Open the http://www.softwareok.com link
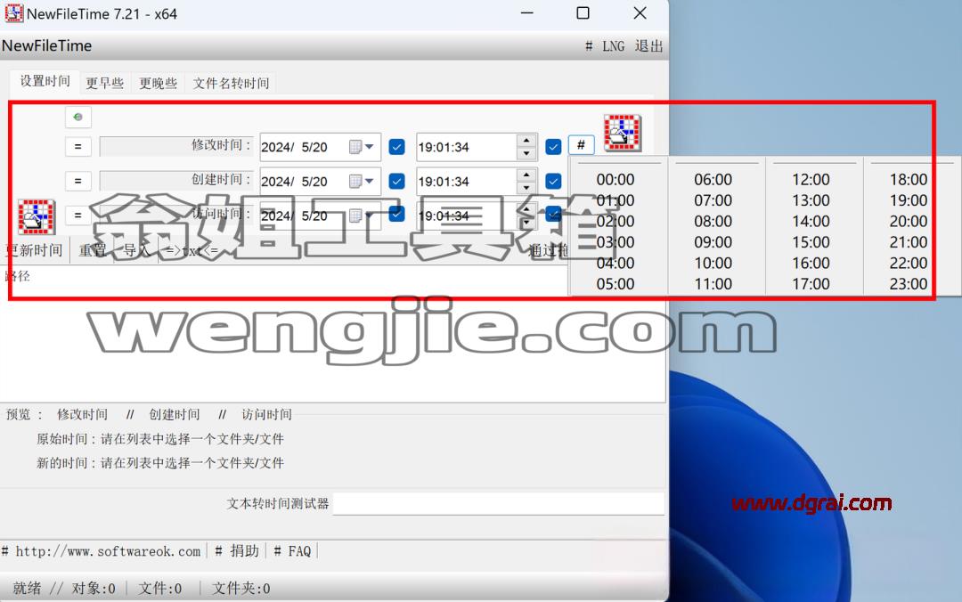 pos(108,551)
